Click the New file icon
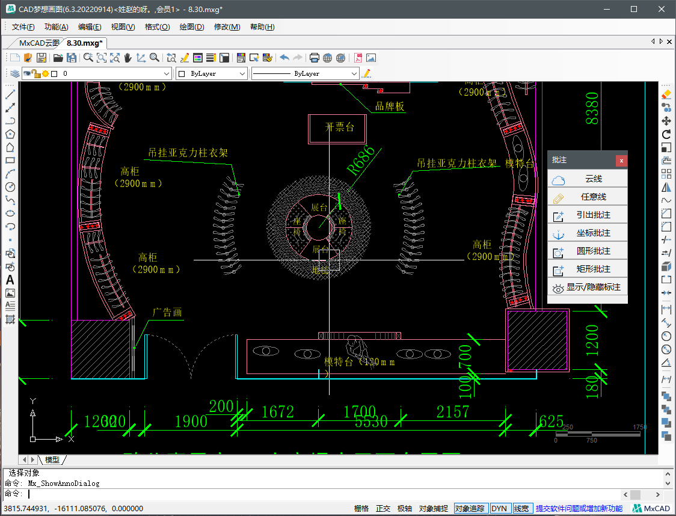This screenshot has width=676, height=516. (x=15, y=58)
